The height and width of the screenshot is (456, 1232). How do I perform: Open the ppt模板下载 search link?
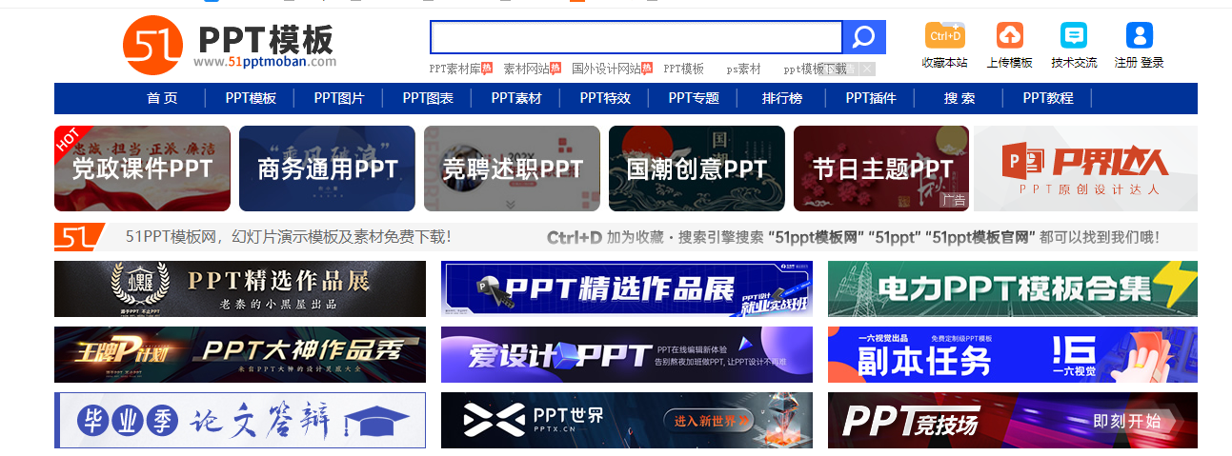pos(815,69)
